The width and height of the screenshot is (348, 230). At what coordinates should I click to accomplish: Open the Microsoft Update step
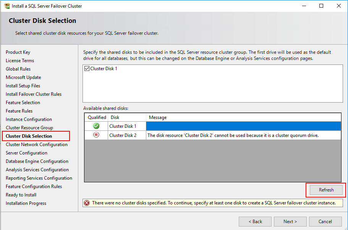23,77
